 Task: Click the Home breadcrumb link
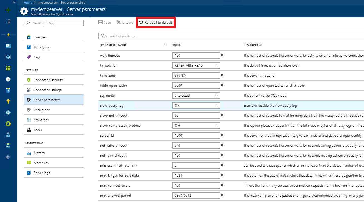28,3
